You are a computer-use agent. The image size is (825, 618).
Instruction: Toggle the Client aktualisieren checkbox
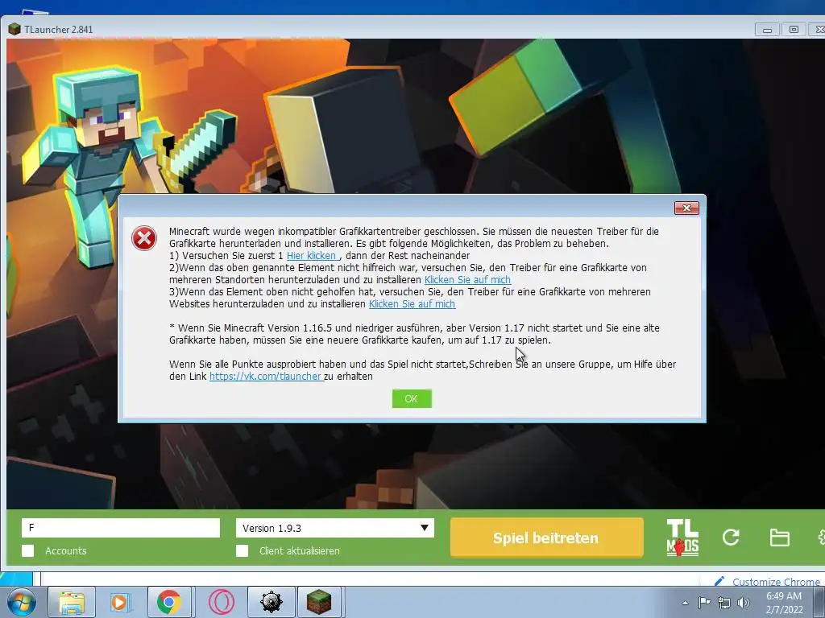[242, 550]
